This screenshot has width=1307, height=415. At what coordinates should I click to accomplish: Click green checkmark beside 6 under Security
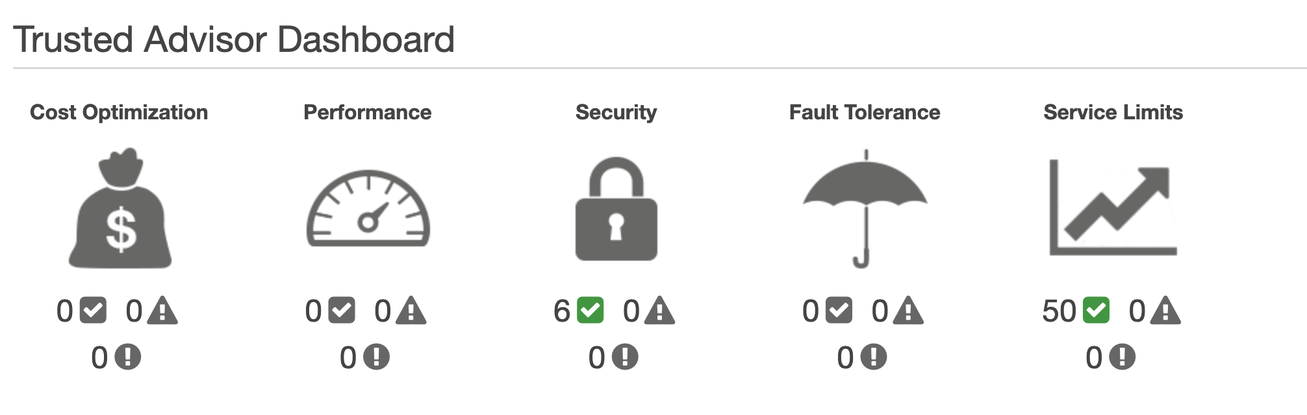tap(590, 311)
